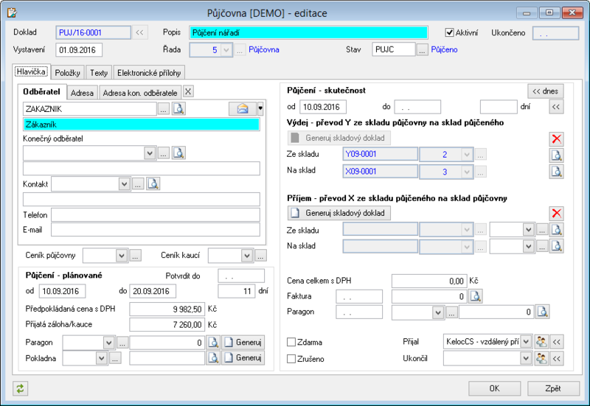Click the X button after address tabs
590x406 pixels.
188,91
